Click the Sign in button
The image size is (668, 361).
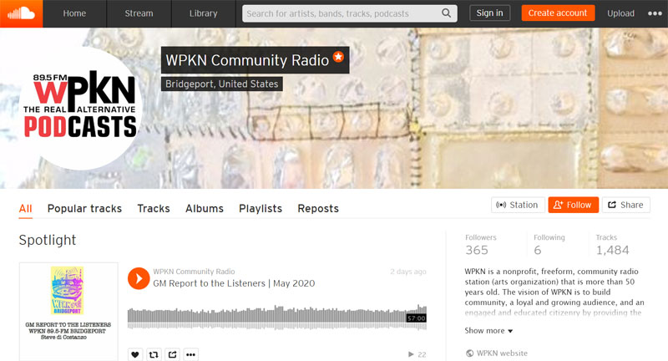pos(489,13)
